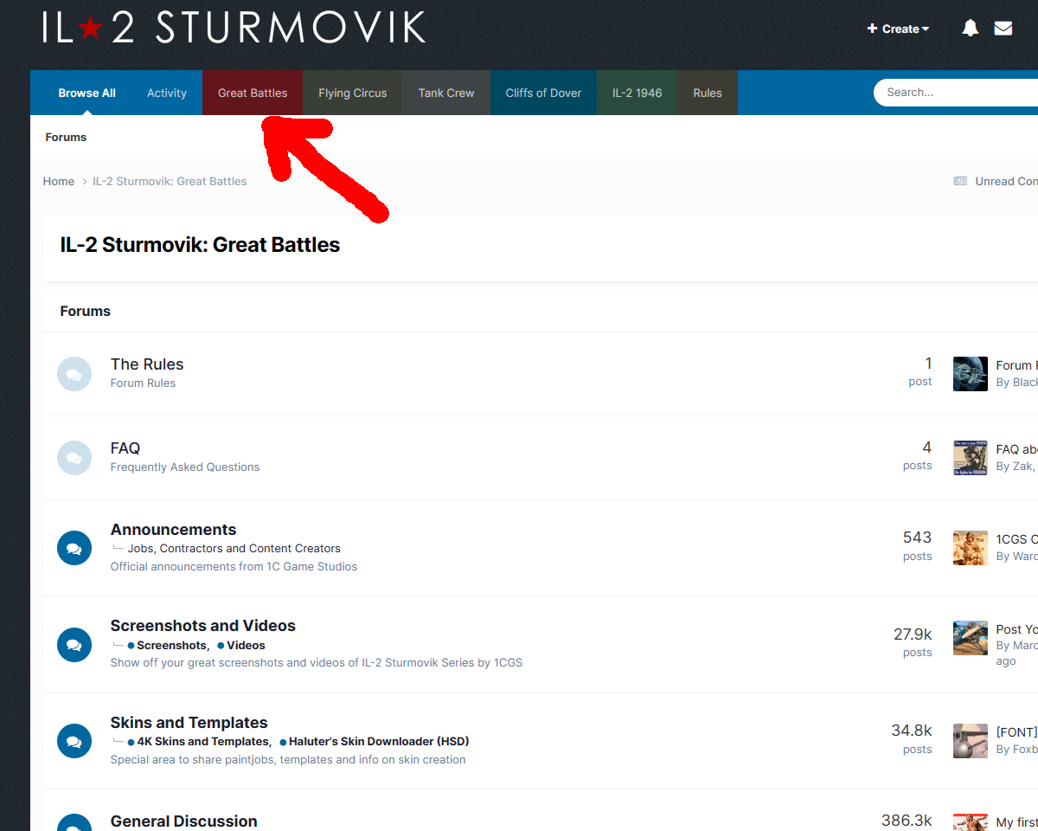The width and height of the screenshot is (1038, 831).
Task: Open the notifications bell icon
Action: tap(971, 29)
